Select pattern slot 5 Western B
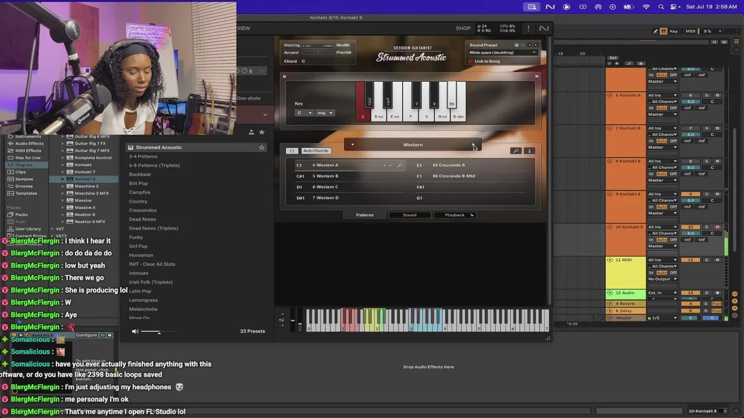744x418 pixels. click(x=350, y=176)
